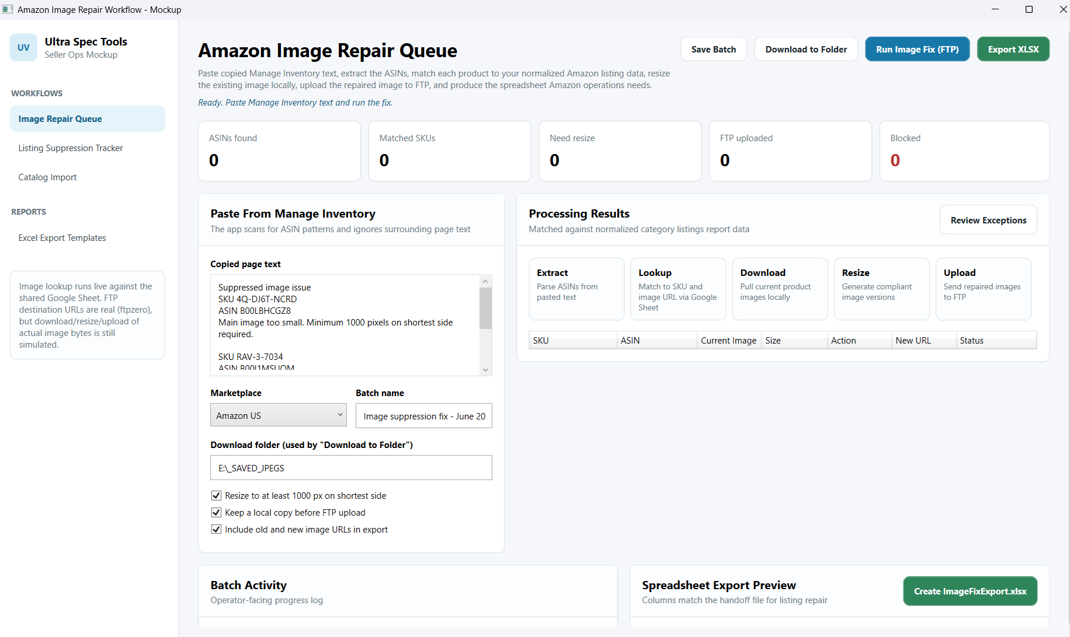The image size is (1070, 637).
Task: Click the text box scroll-down arrow
Action: coord(485,370)
